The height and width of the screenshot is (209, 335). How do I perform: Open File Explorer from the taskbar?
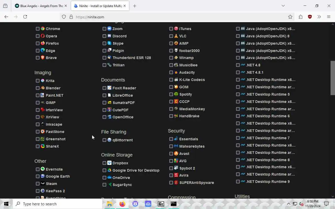click(109, 204)
